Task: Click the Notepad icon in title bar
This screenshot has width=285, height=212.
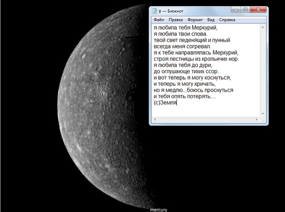Action: pos(154,11)
